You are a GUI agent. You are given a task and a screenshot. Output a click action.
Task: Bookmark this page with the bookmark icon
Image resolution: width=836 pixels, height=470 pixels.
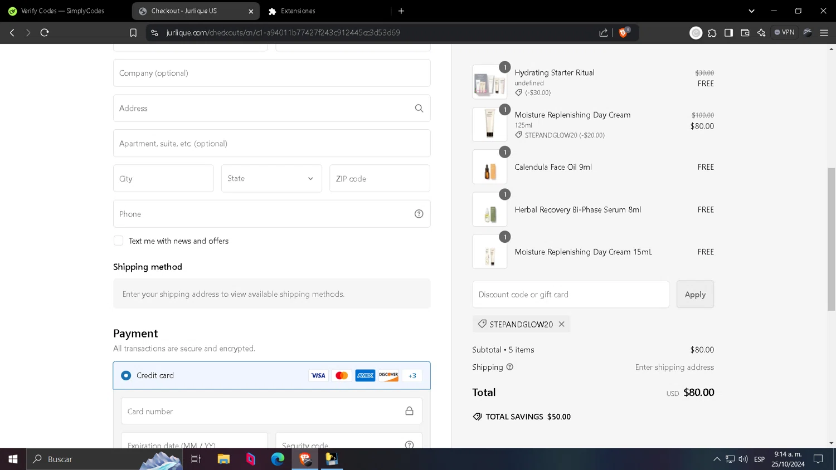(x=133, y=33)
